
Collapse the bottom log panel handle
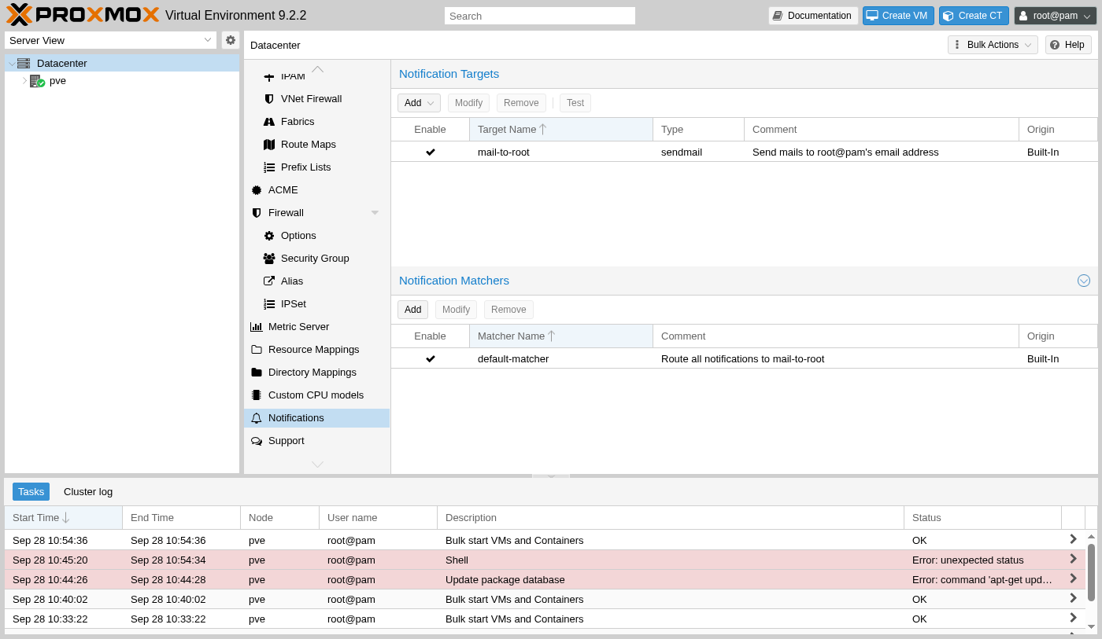551,476
